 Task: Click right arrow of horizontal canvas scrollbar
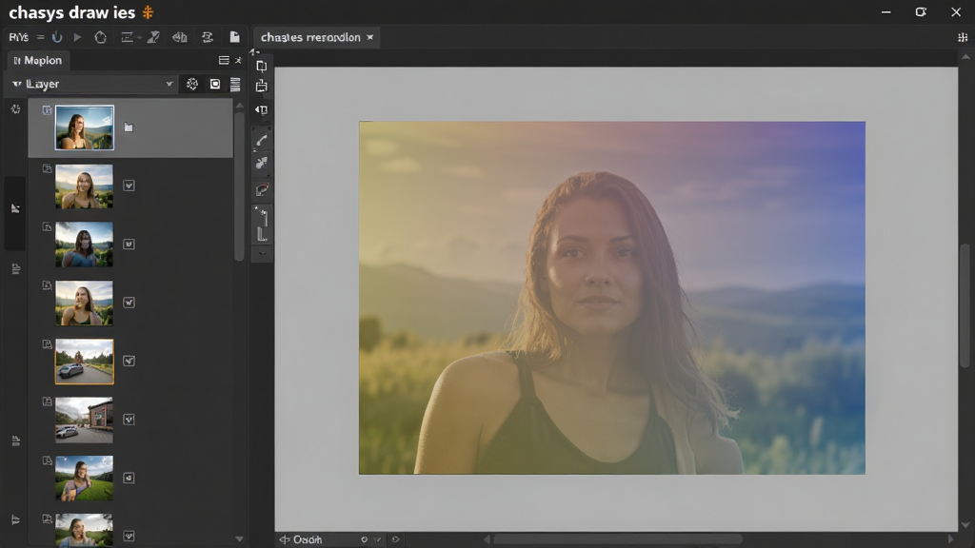pos(950,539)
